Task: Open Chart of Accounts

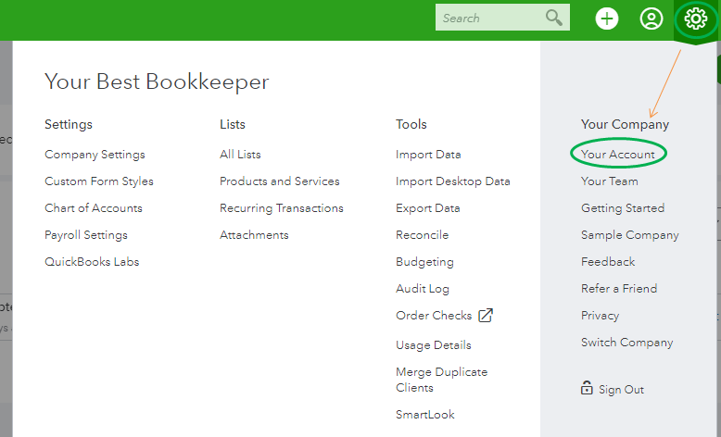Action: [94, 208]
